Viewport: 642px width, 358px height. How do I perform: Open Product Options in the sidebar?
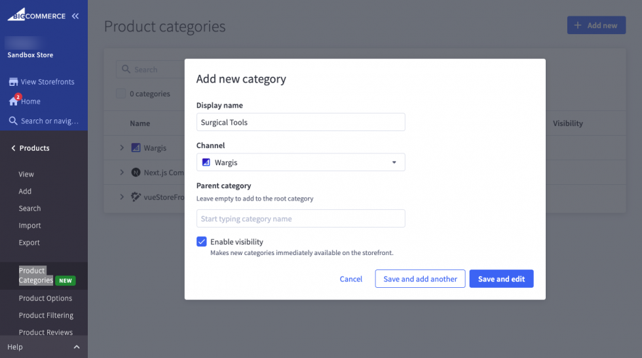coord(45,298)
